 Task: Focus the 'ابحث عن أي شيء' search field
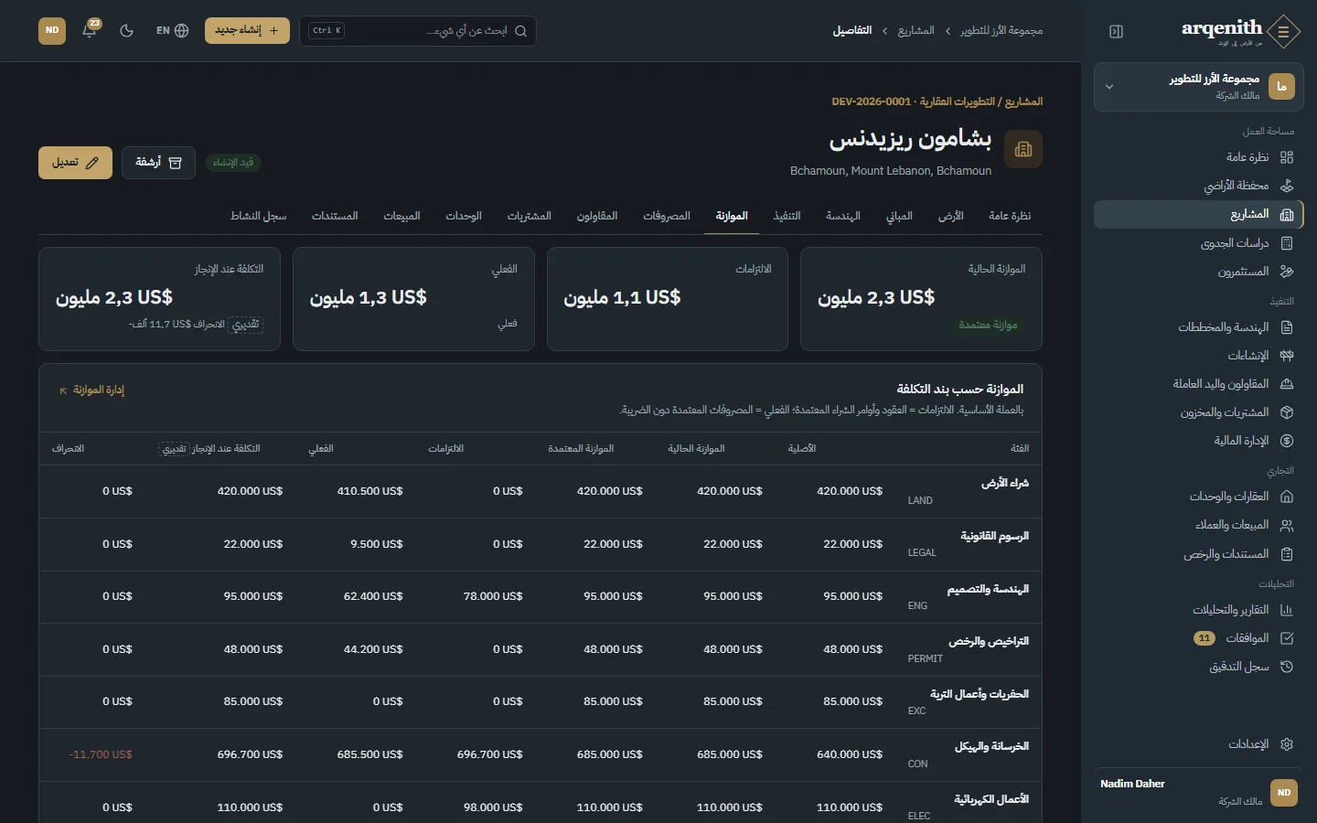click(x=418, y=30)
